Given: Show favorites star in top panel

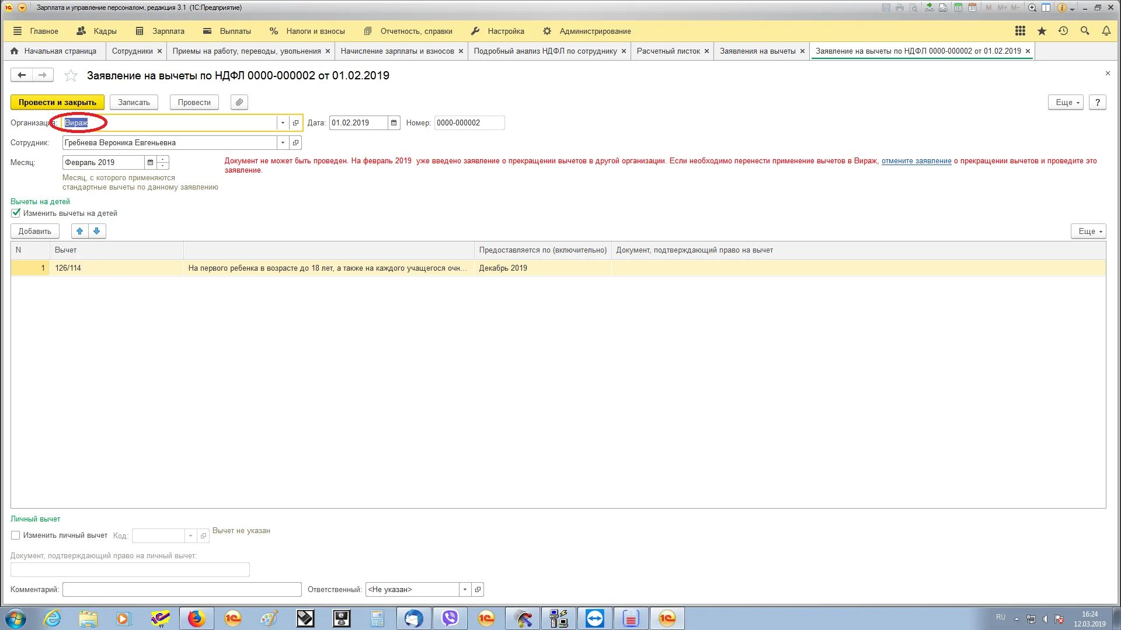Looking at the screenshot, I should click(x=1042, y=31).
